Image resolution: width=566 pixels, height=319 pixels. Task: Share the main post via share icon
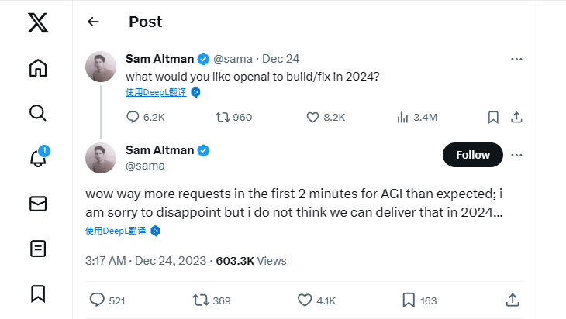(x=512, y=300)
